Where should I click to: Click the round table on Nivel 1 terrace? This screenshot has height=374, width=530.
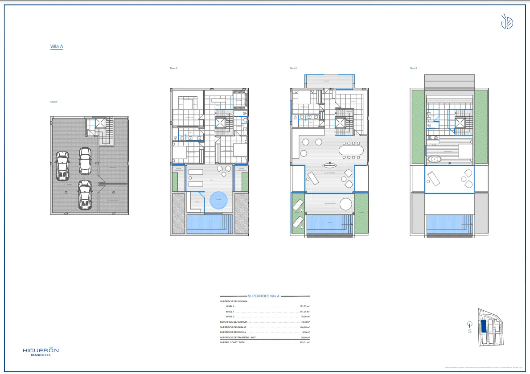click(346, 204)
